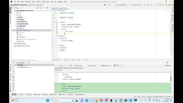183x103 pixels.
Task: Run postgres service gutter arrow
Action: 55,13
